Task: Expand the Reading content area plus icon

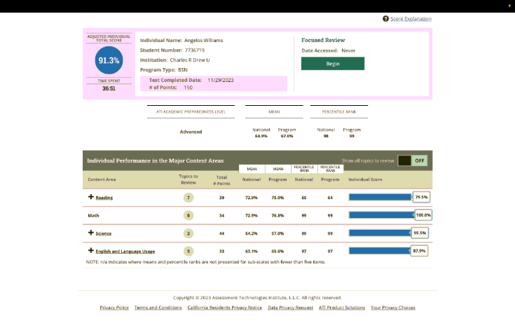Action: click(x=91, y=197)
